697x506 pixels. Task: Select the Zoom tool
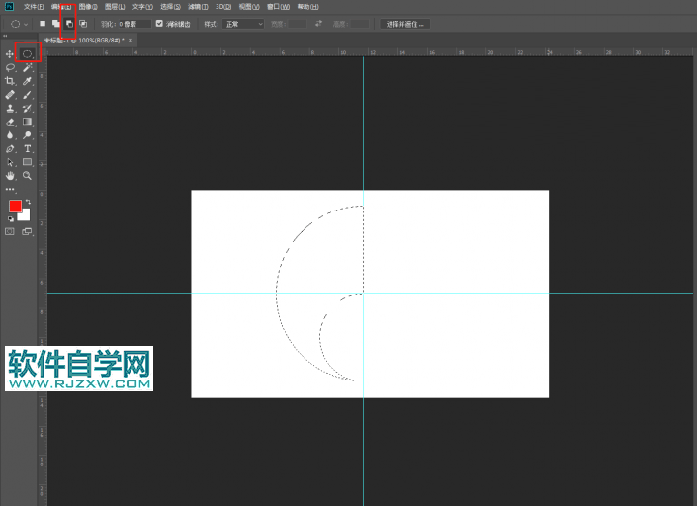[x=28, y=175]
